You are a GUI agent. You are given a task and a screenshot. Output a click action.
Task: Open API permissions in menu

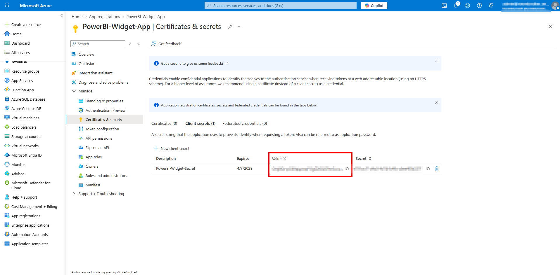coord(99,139)
